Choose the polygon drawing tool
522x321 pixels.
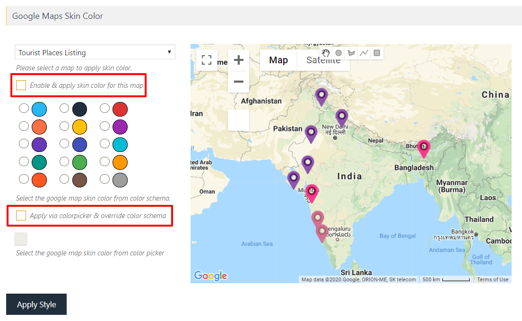351,53
